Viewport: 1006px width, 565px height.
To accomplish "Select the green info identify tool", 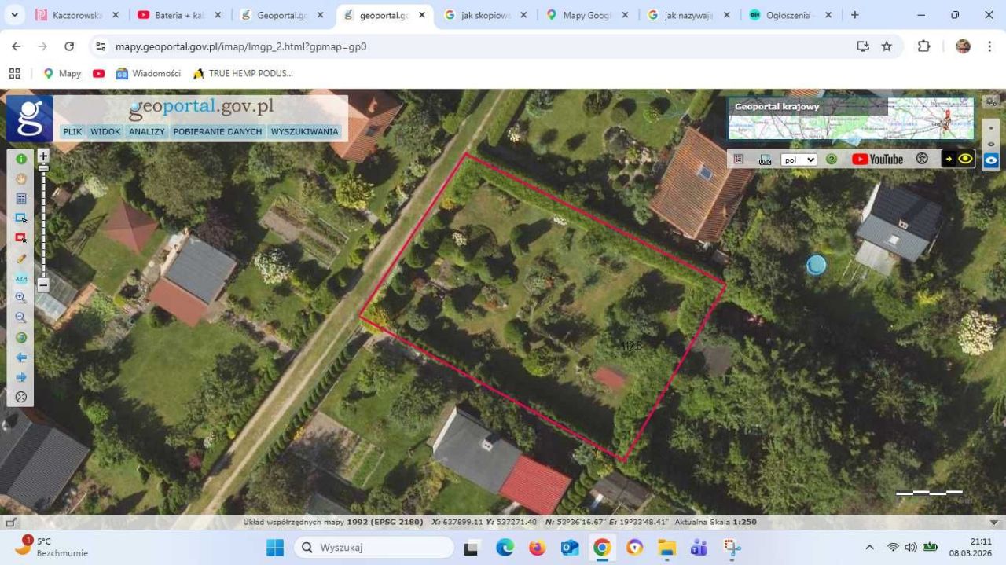I will point(21,159).
